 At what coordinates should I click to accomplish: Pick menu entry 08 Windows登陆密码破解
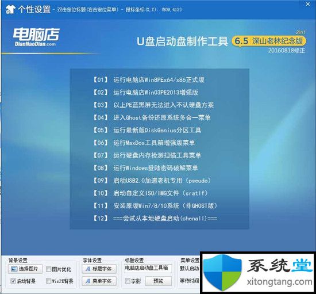click(x=145, y=168)
